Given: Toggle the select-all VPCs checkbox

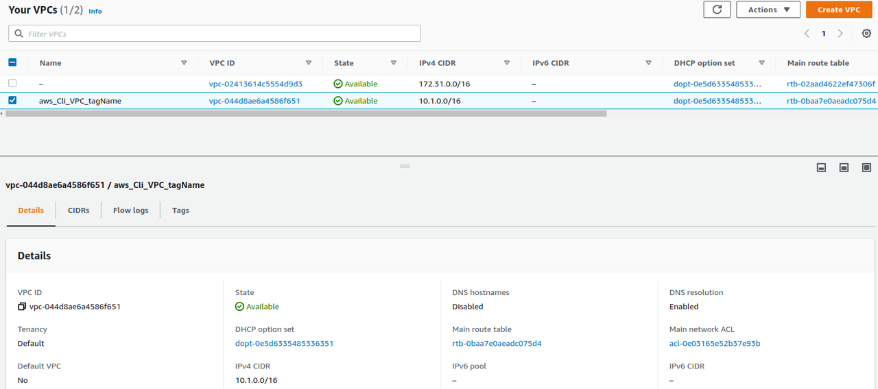Looking at the screenshot, I should 12,62.
